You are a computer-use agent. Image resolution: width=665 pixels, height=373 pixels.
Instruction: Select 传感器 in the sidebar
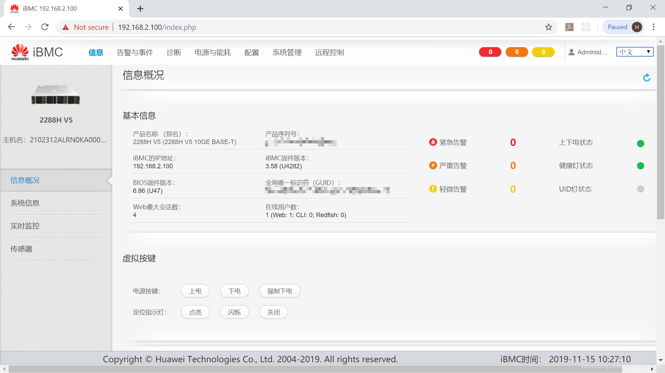pos(56,249)
